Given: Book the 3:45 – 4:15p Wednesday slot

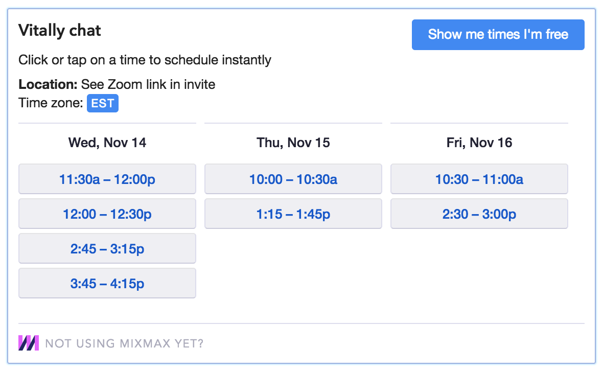Looking at the screenshot, I should pyautogui.click(x=107, y=284).
